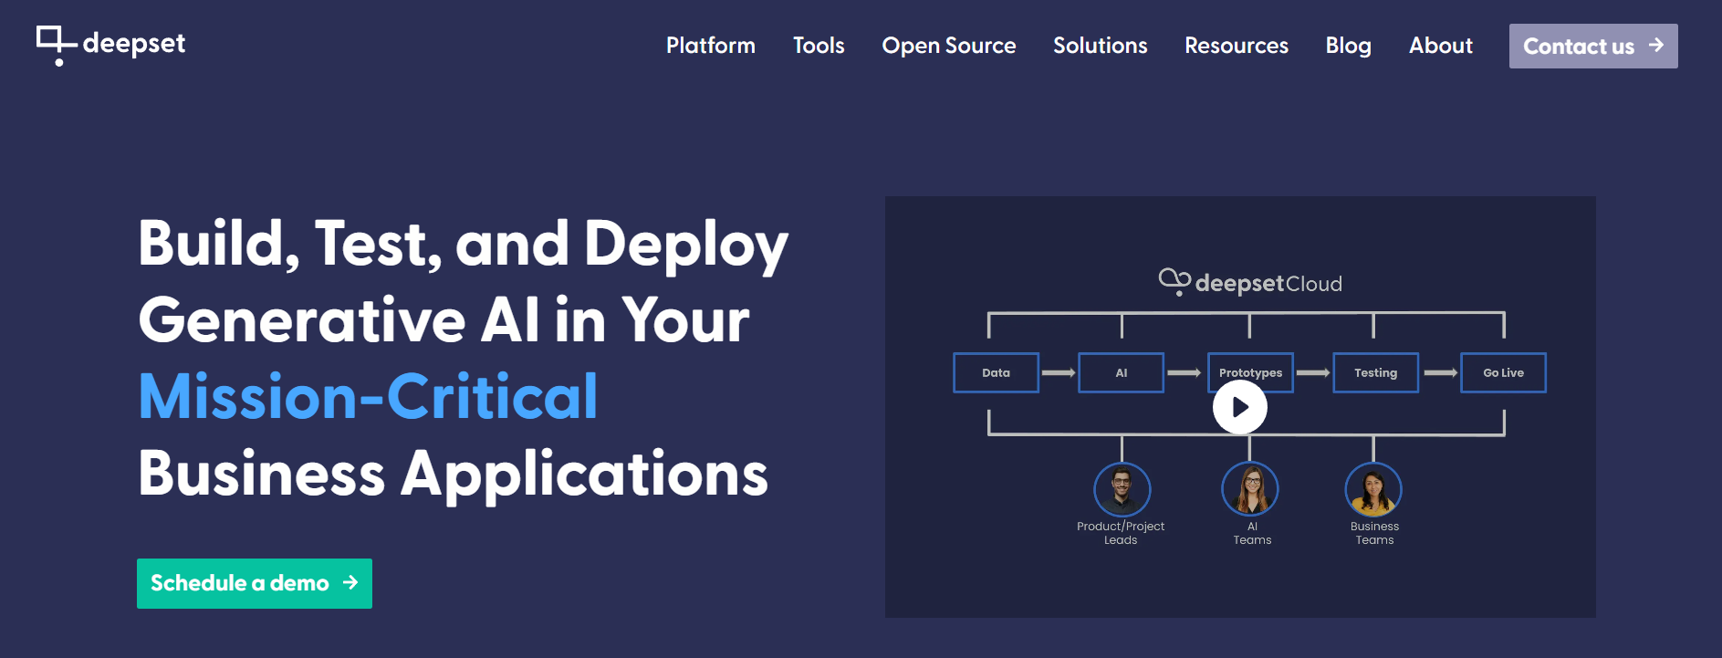
Task: Open the Solutions menu
Action: 1101,46
